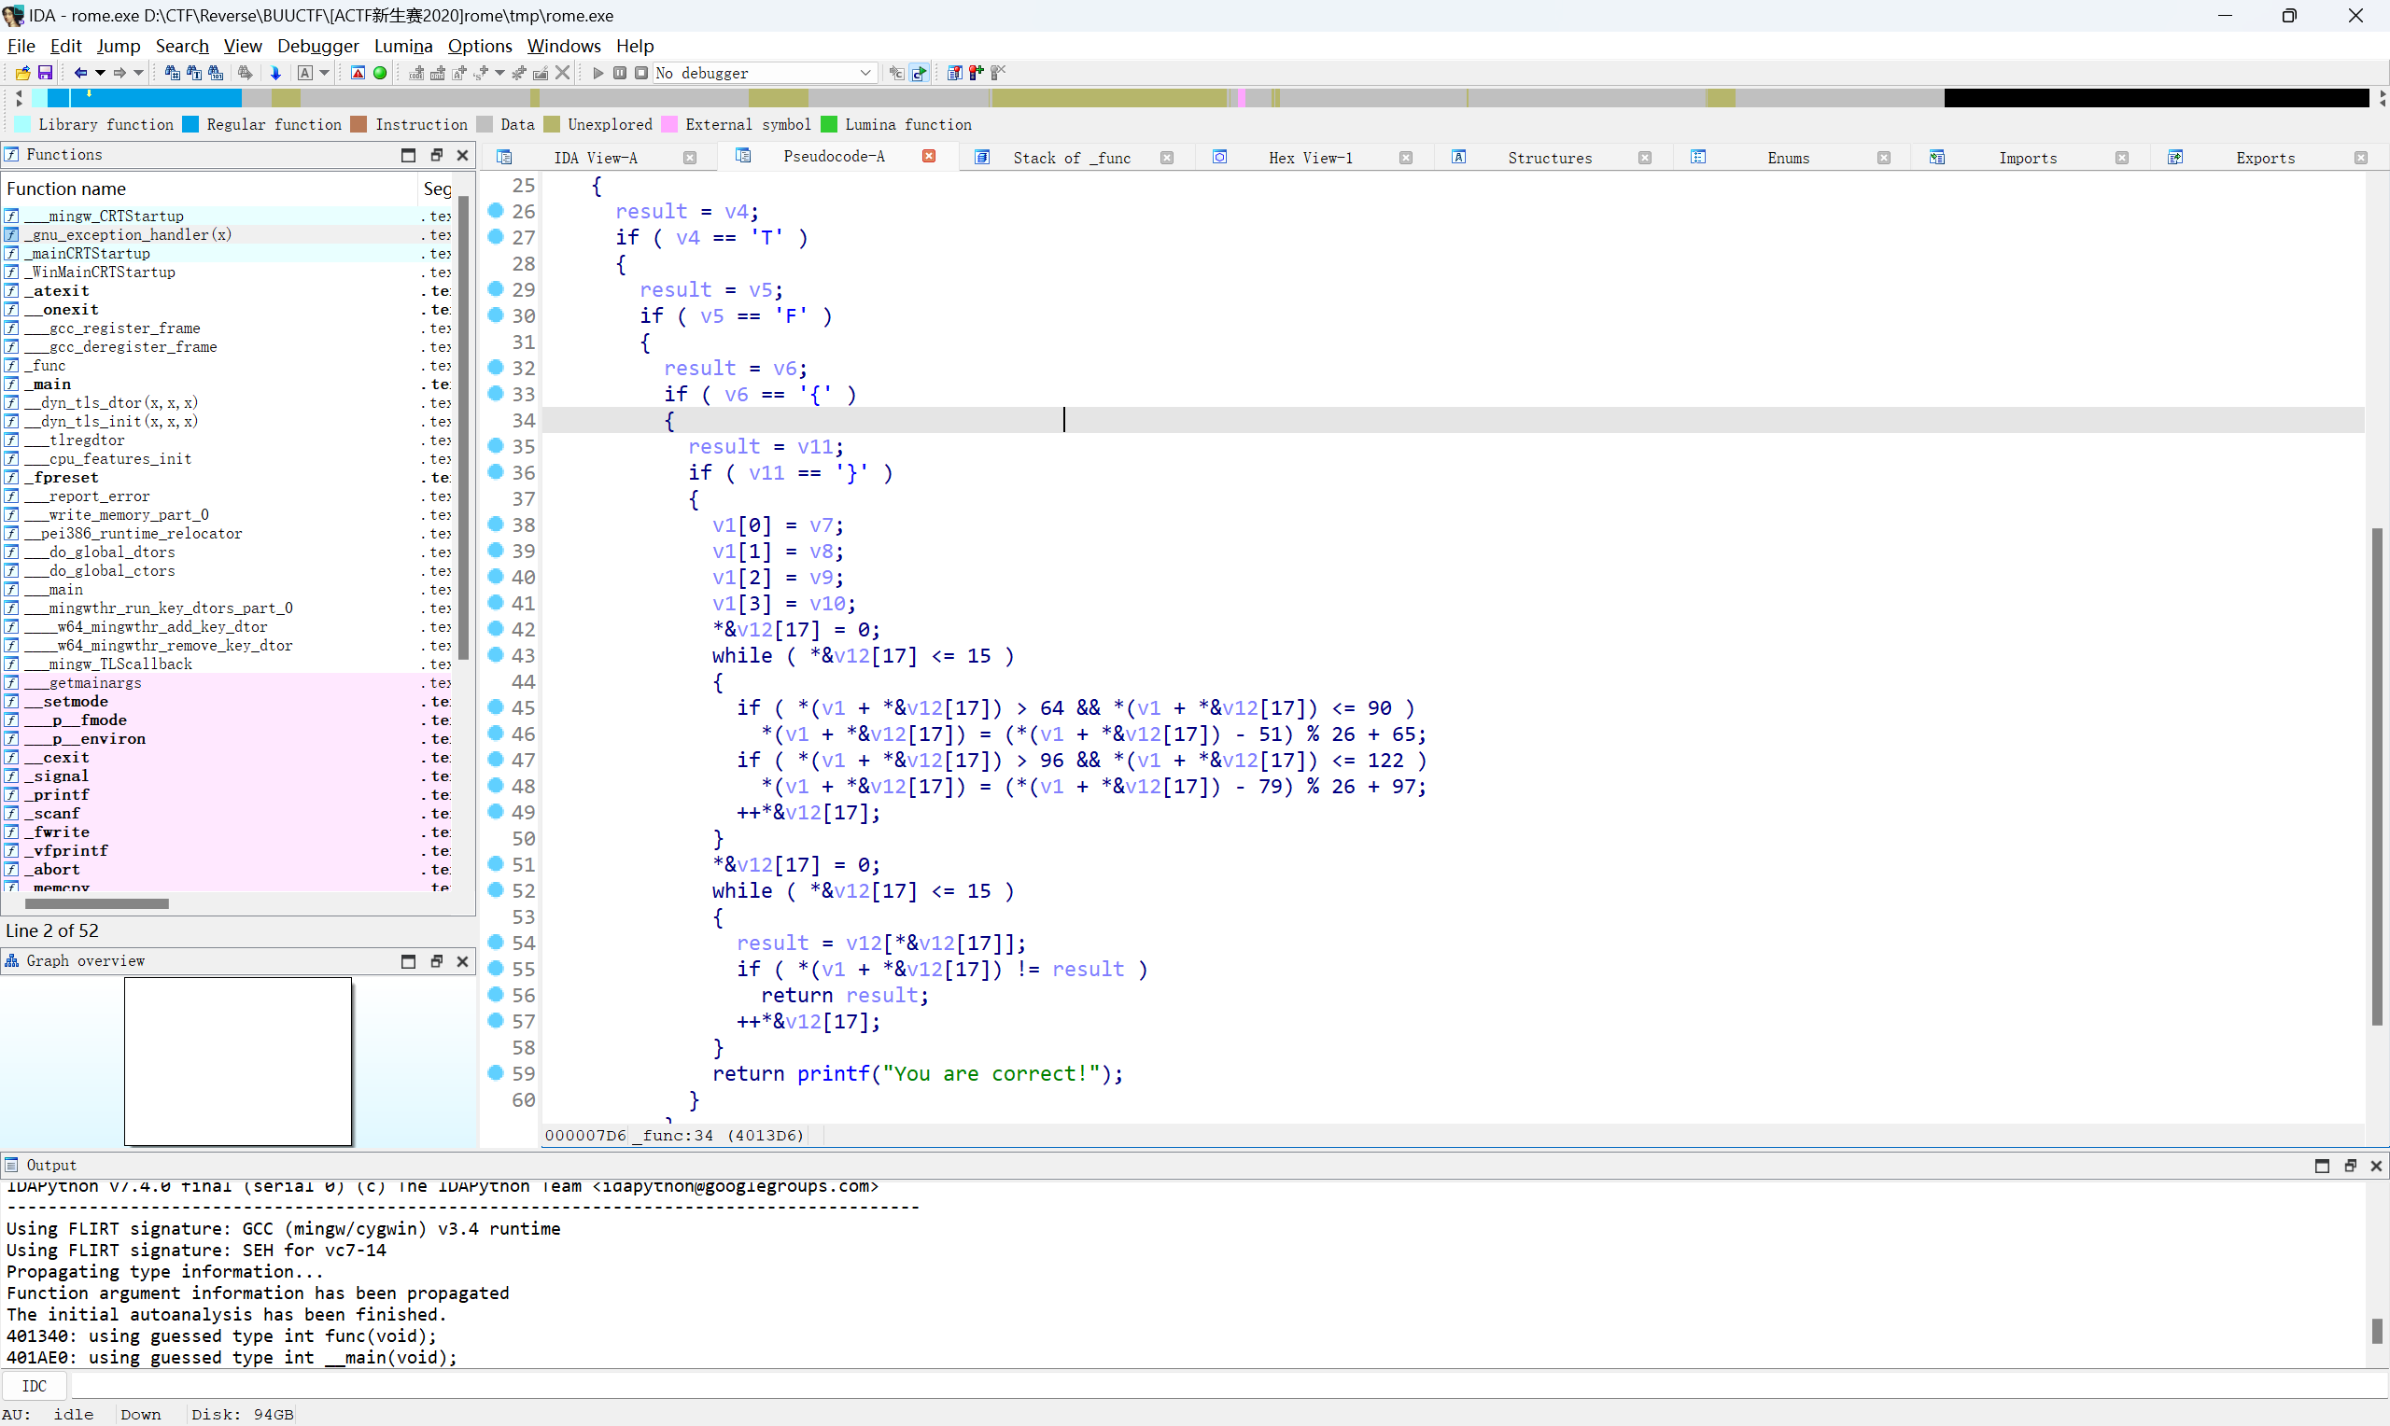Close Pseudocode-A tab red X
Viewport: 2390px width, 1426px height.
point(929,156)
